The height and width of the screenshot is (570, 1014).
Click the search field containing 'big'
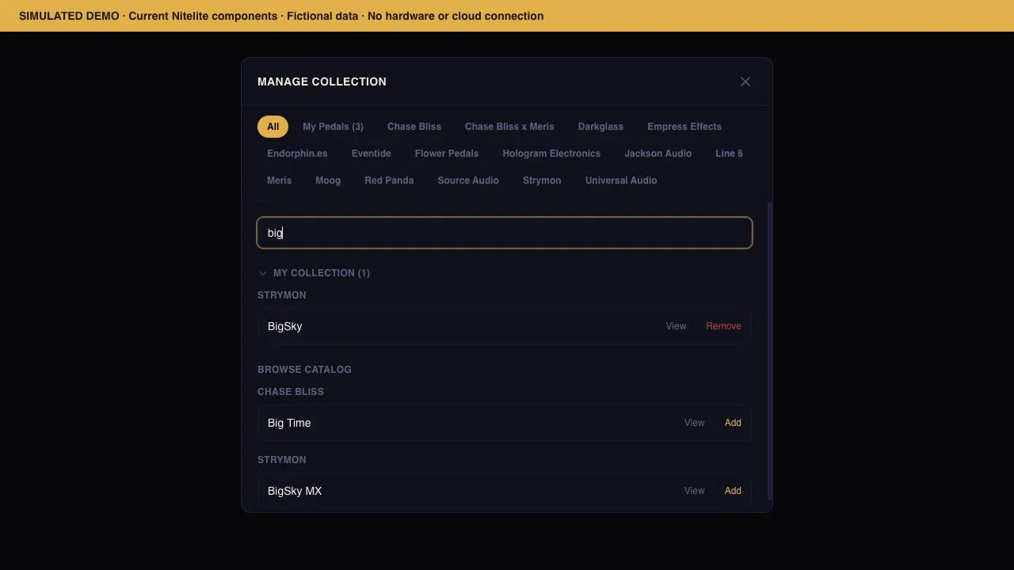click(505, 233)
